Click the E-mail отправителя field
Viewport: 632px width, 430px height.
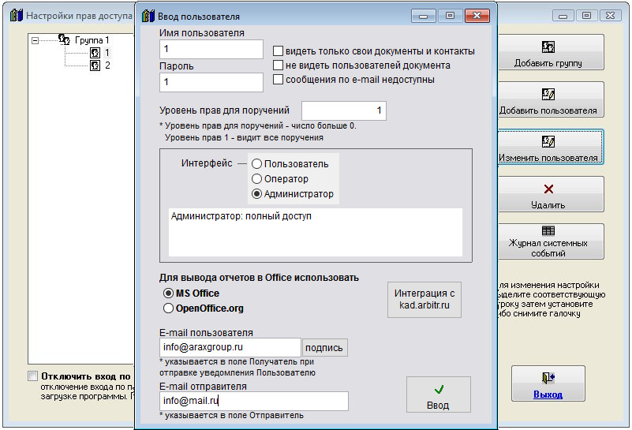[x=254, y=401]
